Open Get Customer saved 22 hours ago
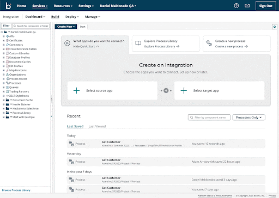The height and width of the screenshot is (198, 279). [x=166, y=162]
